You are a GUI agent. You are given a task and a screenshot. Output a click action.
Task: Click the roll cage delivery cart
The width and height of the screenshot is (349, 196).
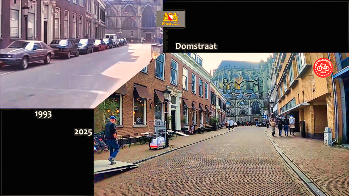pos(157,135)
